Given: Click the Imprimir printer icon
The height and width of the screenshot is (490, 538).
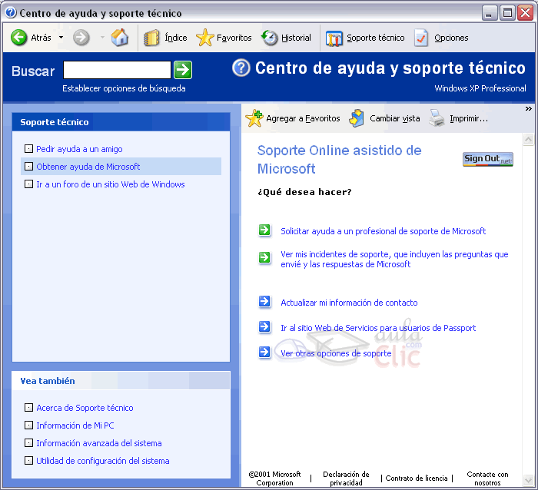Looking at the screenshot, I should click(x=437, y=118).
